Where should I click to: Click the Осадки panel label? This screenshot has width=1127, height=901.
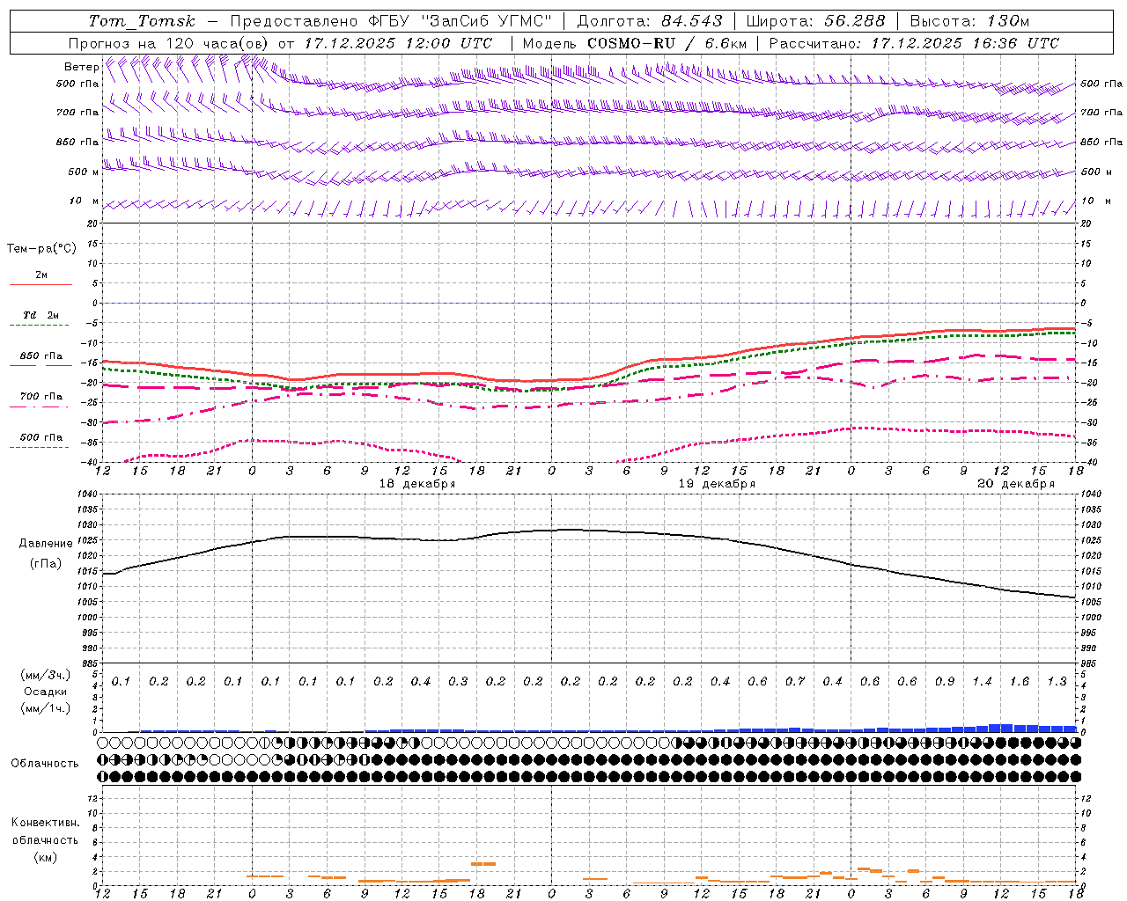click(x=46, y=692)
